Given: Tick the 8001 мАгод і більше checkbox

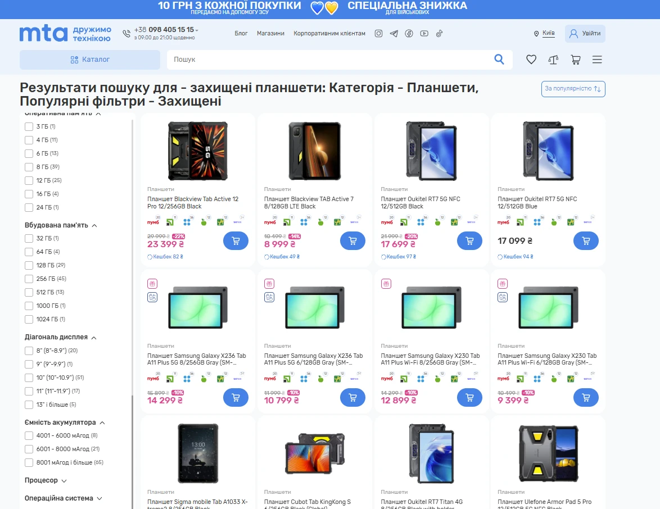Looking at the screenshot, I should click(29, 463).
